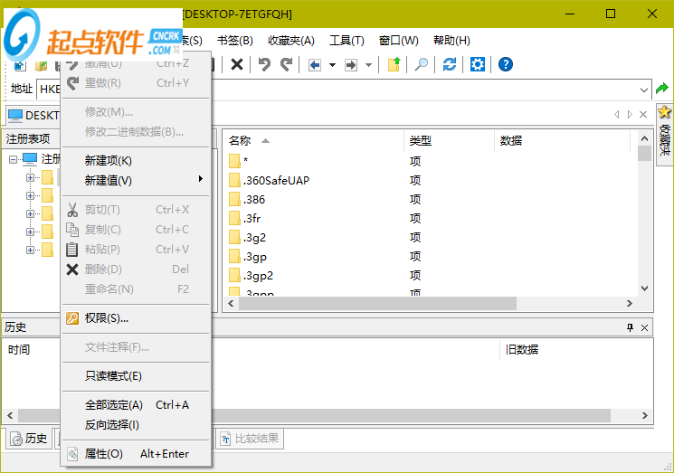Click the green go arrow beside address bar
This screenshot has height=473, width=674.
coord(662,89)
